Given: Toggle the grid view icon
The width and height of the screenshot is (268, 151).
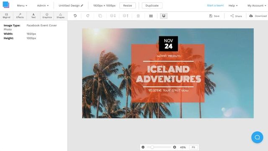Looking at the screenshot, I should (151, 16).
